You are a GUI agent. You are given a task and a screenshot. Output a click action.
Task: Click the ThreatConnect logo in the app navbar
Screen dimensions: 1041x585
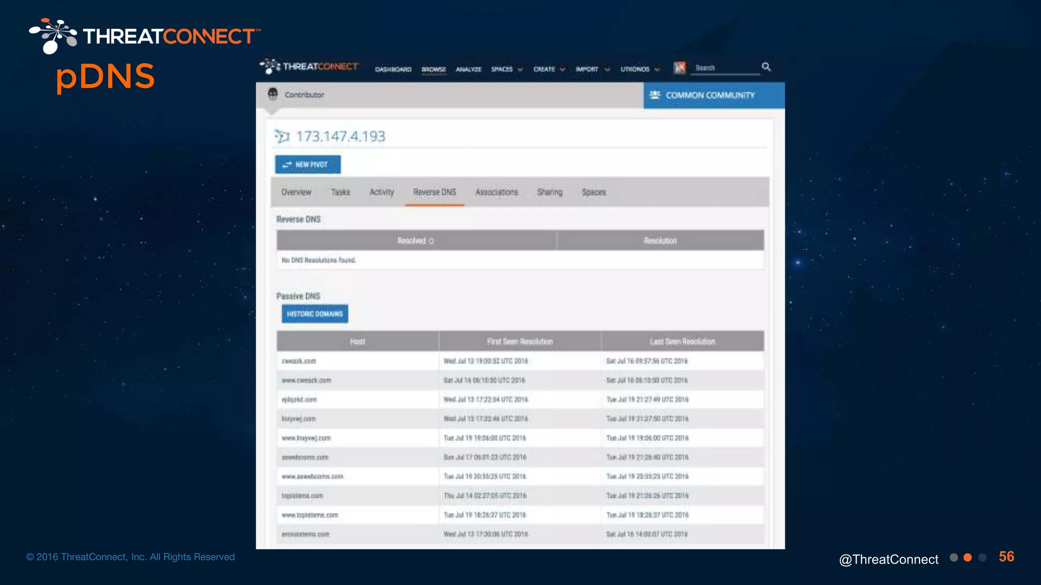coord(309,67)
